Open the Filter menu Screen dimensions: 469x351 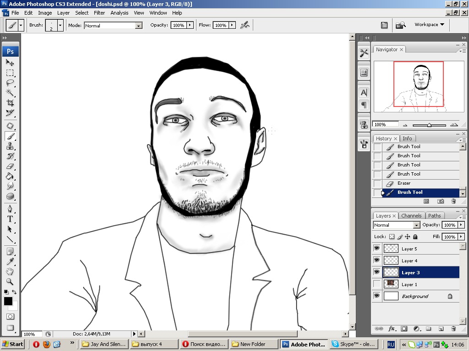(x=99, y=13)
